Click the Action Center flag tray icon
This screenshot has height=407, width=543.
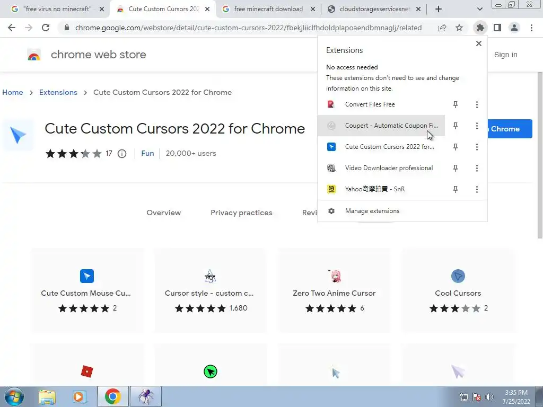point(477,397)
